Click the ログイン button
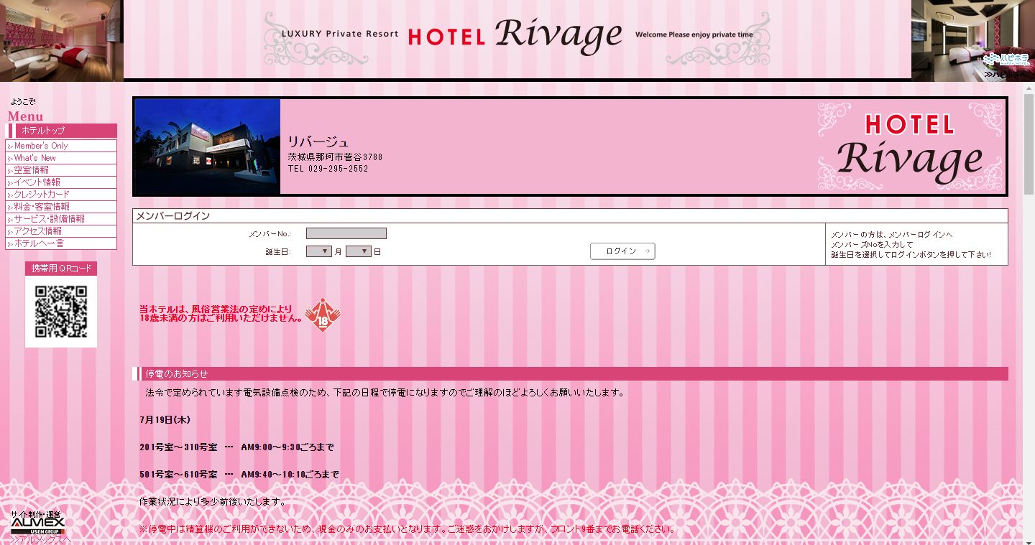This screenshot has width=1035, height=545. [x=622, y=251]
